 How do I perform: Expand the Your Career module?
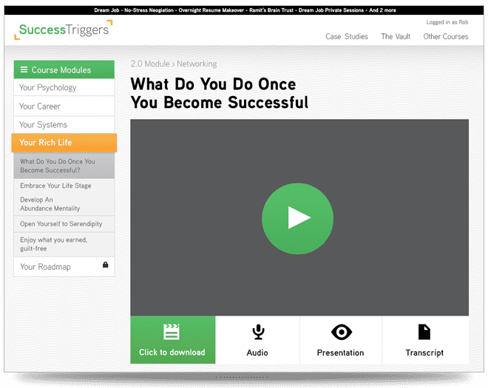(64, 106)
